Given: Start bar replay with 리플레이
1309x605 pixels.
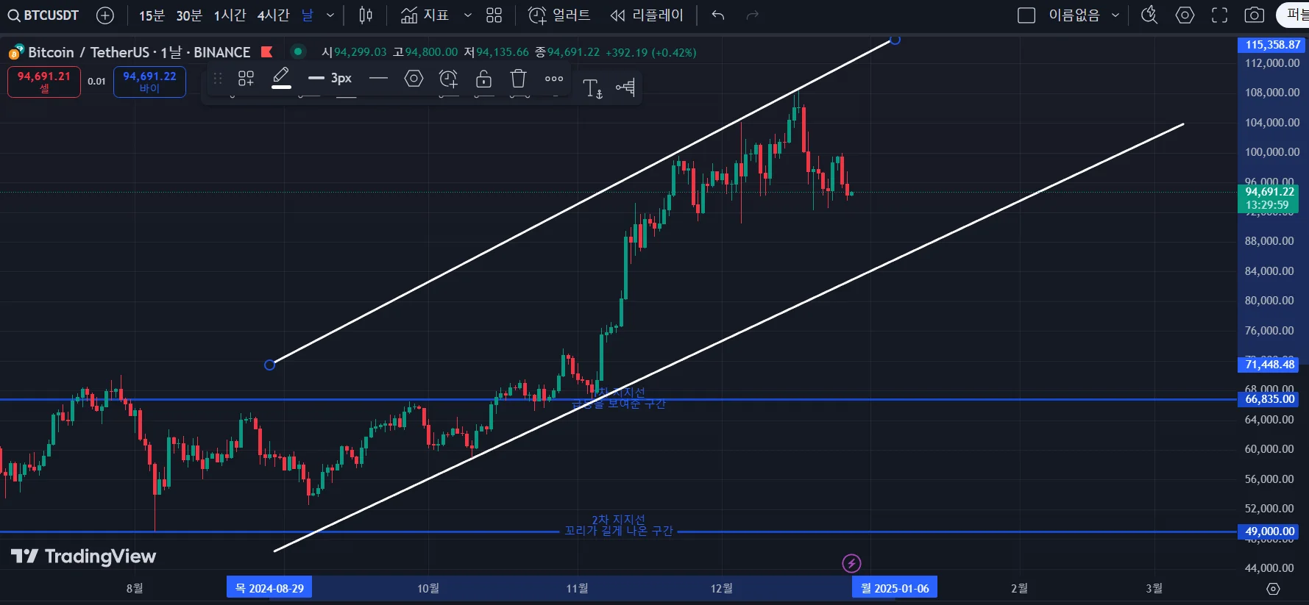Looking at the screenshot, I should [x=647, y=15].
